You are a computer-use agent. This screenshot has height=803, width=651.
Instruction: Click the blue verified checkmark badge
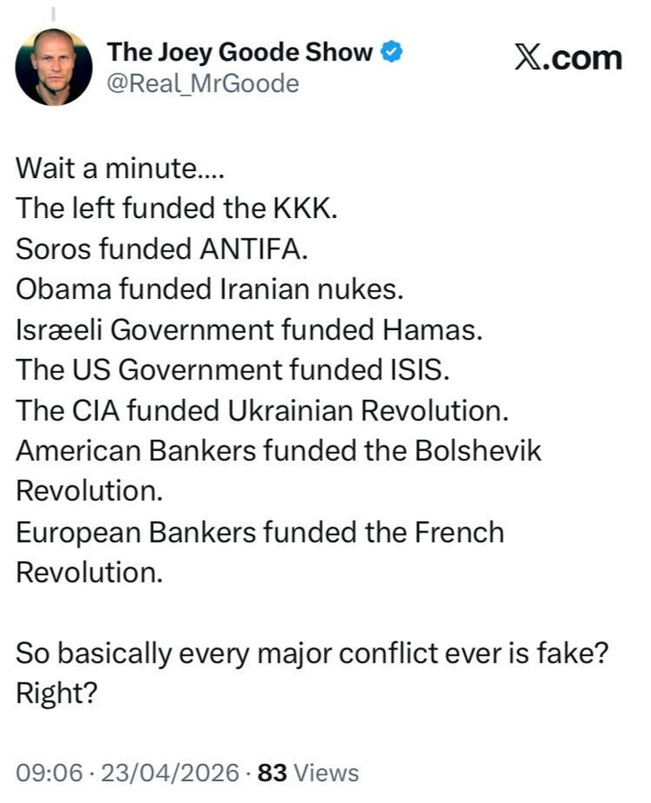click(392, 53)
